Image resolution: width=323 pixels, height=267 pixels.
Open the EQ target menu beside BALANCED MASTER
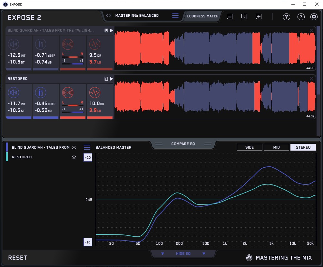pos(87,147)
